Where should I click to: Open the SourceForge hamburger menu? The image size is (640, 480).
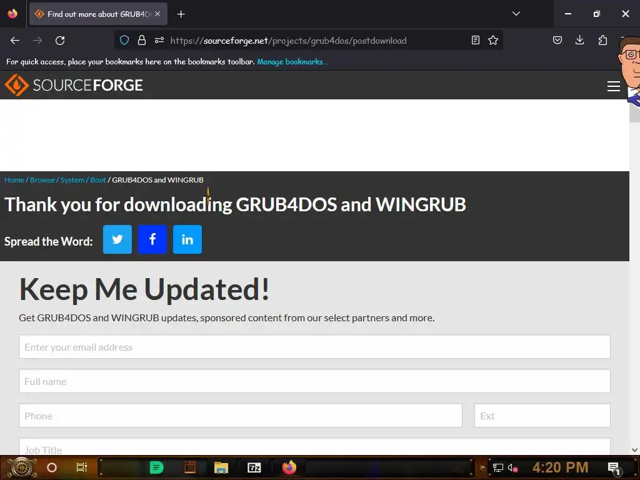point(614,86)
